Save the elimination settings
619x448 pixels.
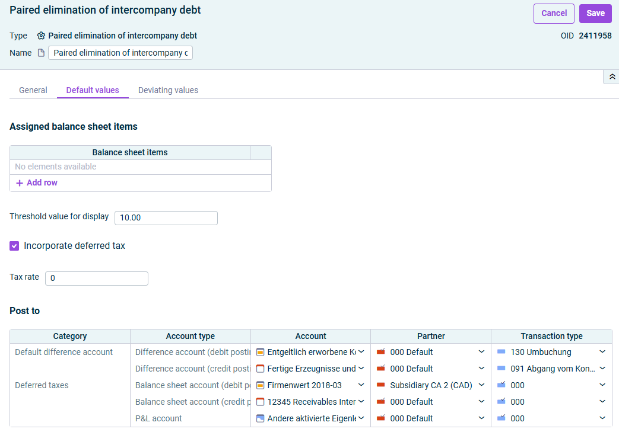coord(595,14)
